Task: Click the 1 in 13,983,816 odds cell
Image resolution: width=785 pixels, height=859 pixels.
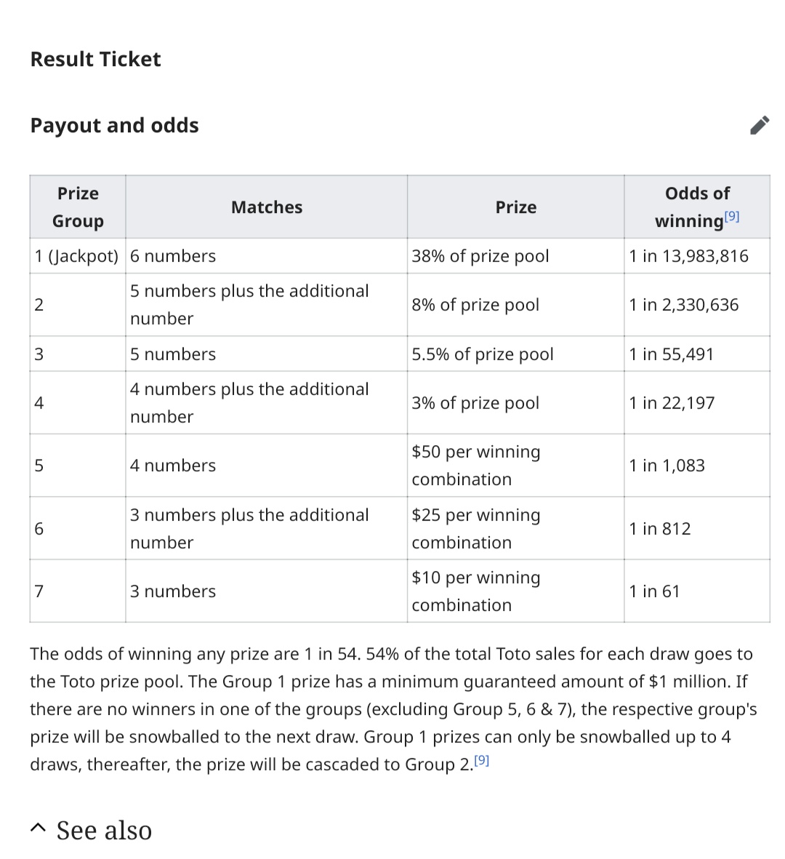Action: [x=688, y=256]
